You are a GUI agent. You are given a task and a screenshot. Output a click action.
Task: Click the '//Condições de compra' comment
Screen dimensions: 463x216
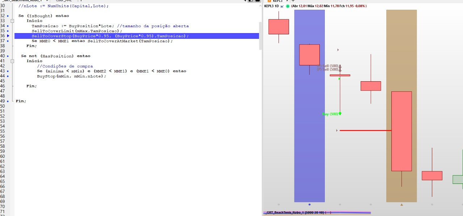[x=65, y=66]
